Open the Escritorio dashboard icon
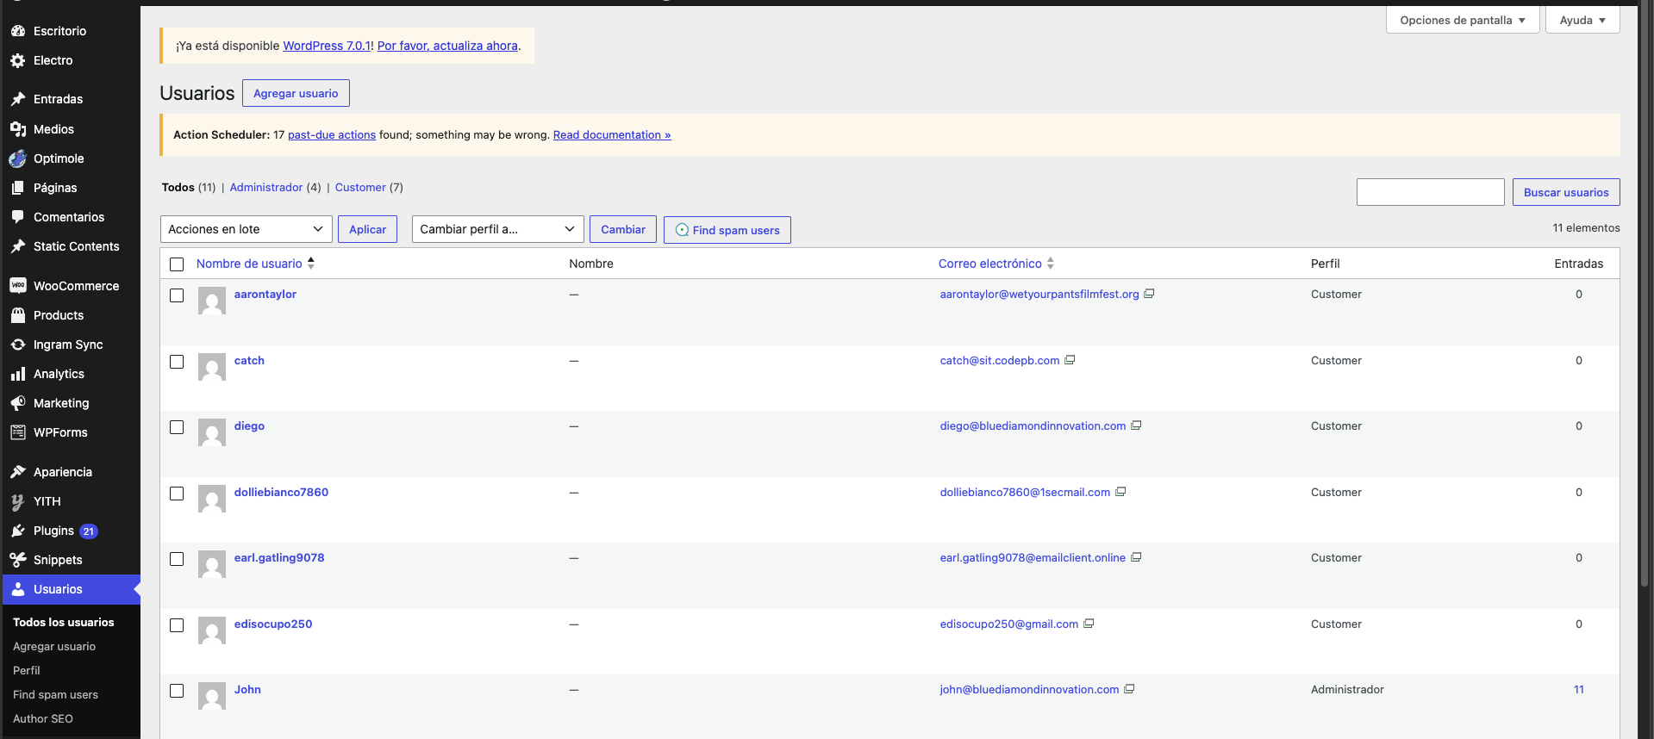The image size is (1654, 739). coord(18,31)
